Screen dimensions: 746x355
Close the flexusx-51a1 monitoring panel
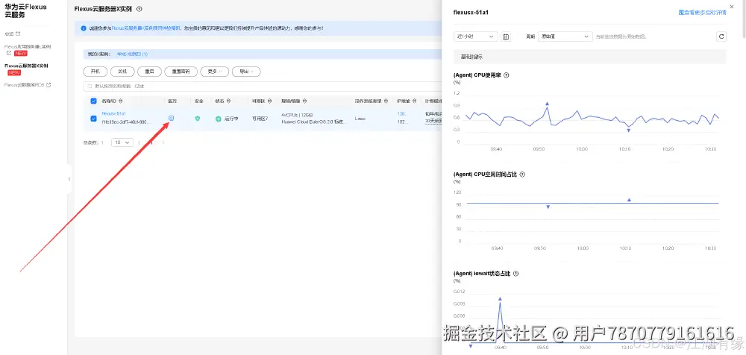[x=732, y=7]
